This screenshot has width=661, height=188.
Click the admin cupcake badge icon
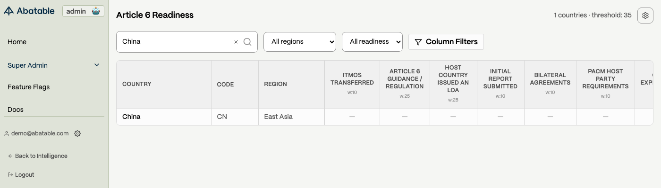(96, 11)
